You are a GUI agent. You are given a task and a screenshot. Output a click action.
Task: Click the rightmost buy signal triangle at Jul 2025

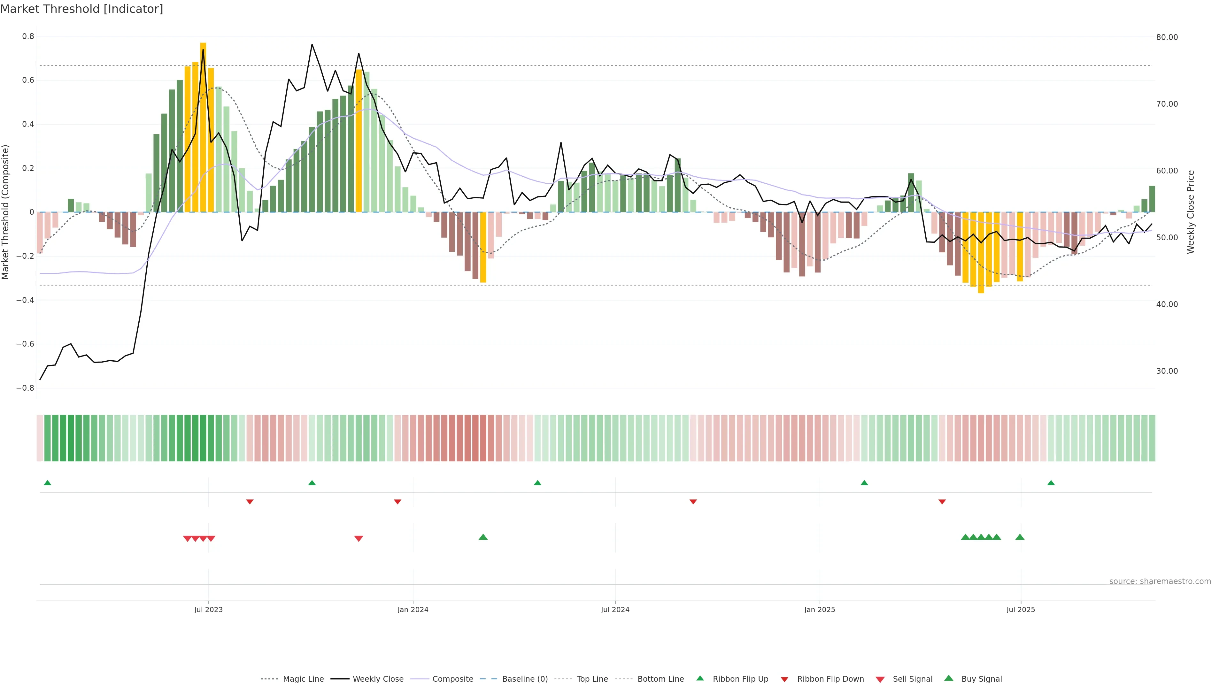1020,537
